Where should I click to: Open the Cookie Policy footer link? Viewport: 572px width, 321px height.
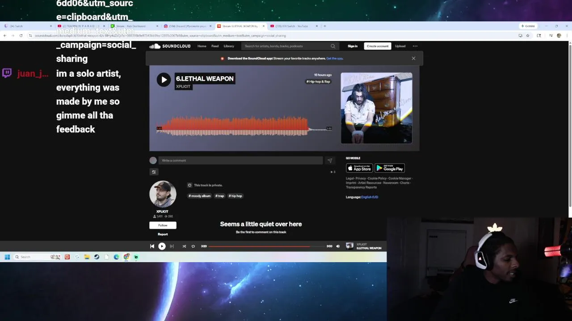(376, 178)
